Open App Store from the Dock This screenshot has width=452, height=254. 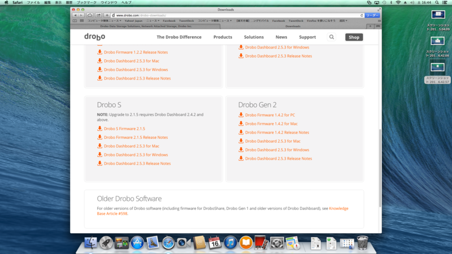point(137,243)
